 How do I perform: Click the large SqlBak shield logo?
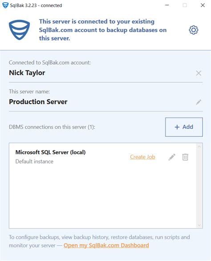(19, 30)
